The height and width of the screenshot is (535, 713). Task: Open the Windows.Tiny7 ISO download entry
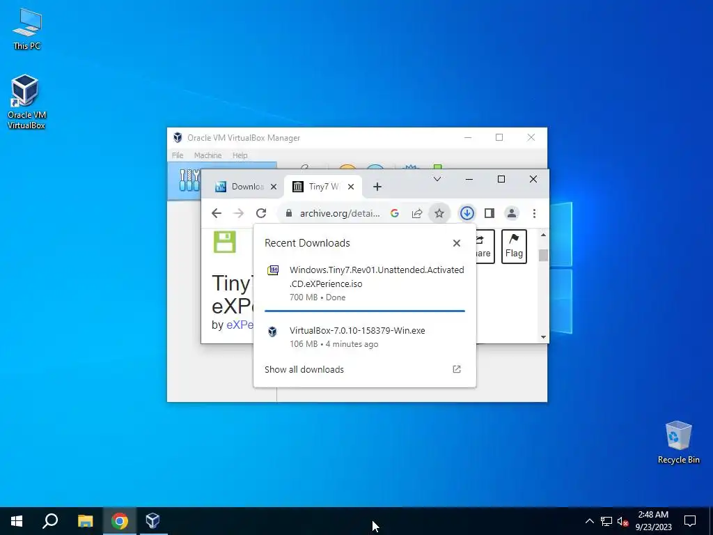(365, 284)
